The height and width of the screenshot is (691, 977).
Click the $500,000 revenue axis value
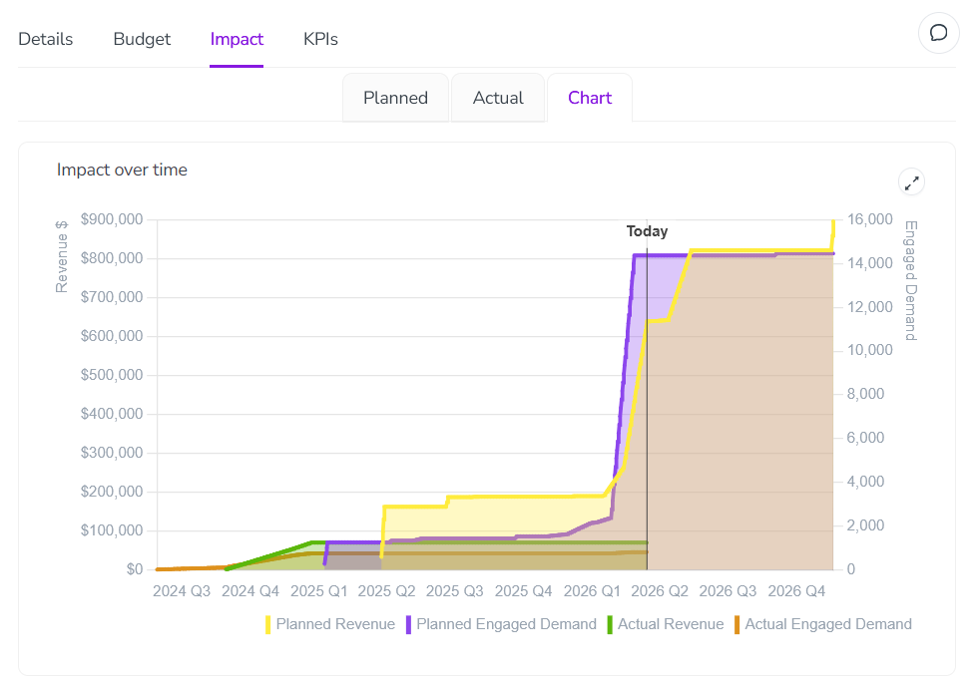pyautogui.click(x=112, y=375)
